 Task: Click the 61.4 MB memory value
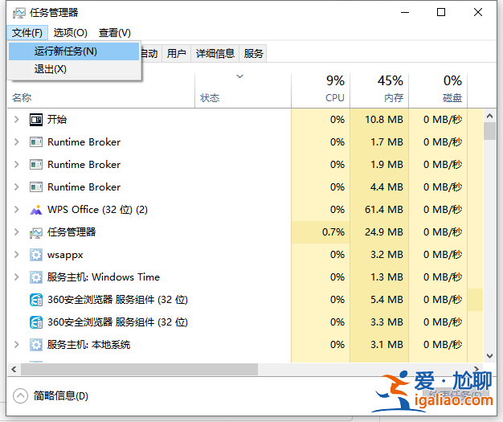(383, 210)
